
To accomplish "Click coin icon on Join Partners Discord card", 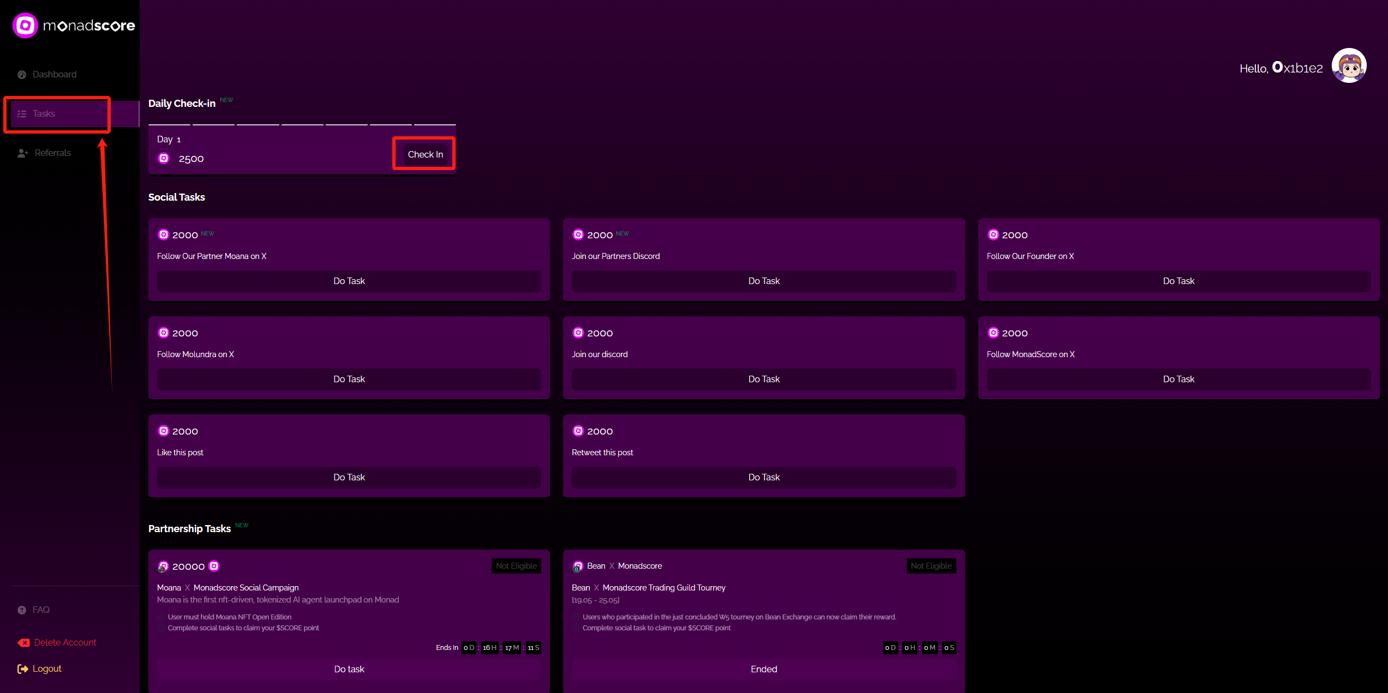I will (x=578, y=234).
